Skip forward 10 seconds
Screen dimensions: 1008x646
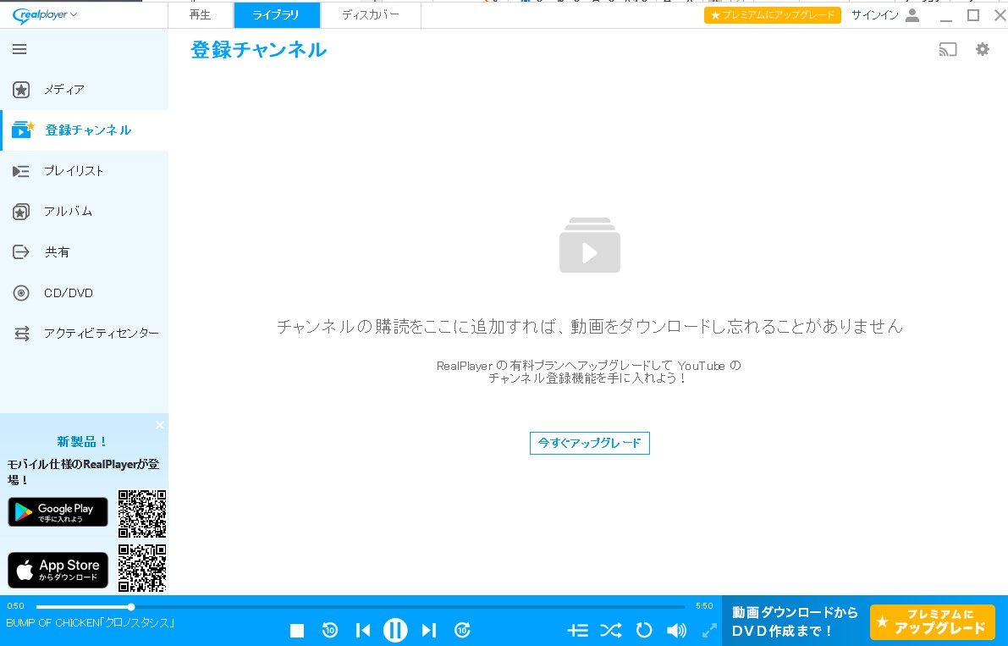462,630
